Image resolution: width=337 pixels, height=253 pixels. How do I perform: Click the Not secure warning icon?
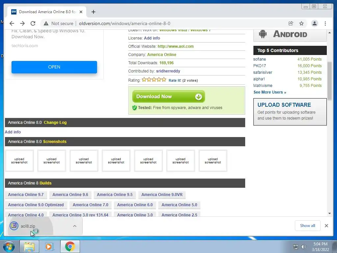46,23
